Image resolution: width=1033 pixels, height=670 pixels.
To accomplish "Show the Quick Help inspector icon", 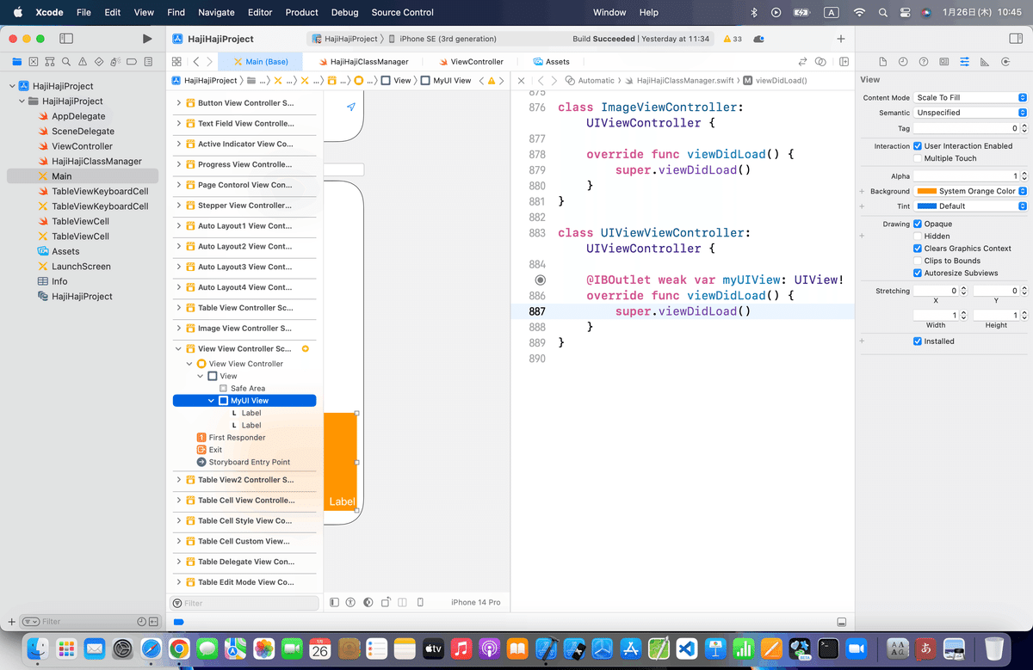I will pyautogui.click(x=924, y=62).
